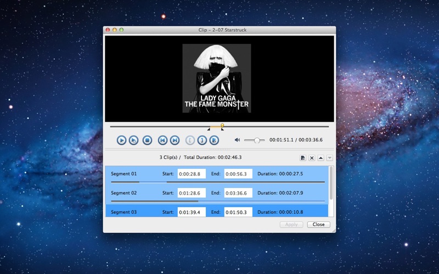Click the clip list scrollbar
Screen dimensions: 439x274
click(x=331, y=183)
